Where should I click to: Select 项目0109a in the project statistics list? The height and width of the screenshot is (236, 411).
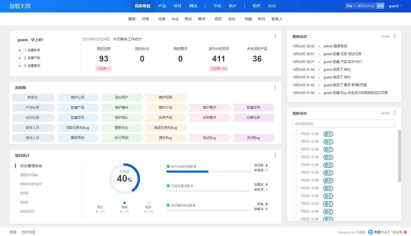coord(29,175)
